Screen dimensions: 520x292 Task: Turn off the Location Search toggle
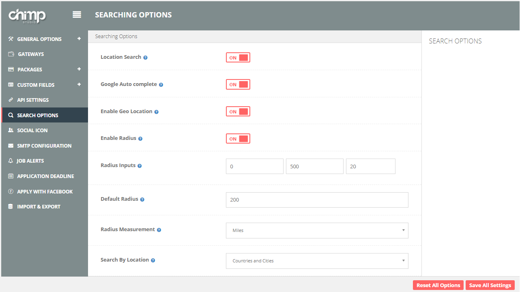238,58
